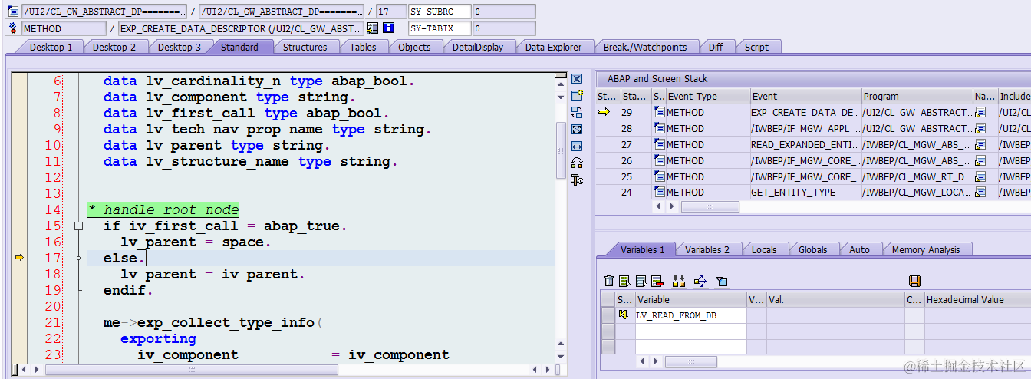Click the first green list icon in Variables toolbar
Image resolution: width=1031 pixels, height=379 pixels.
coord(624,281)
